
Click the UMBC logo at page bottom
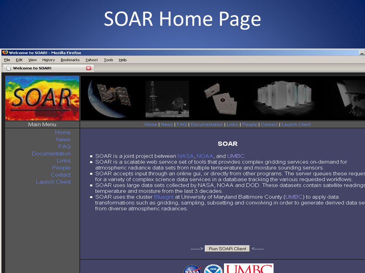249,268
